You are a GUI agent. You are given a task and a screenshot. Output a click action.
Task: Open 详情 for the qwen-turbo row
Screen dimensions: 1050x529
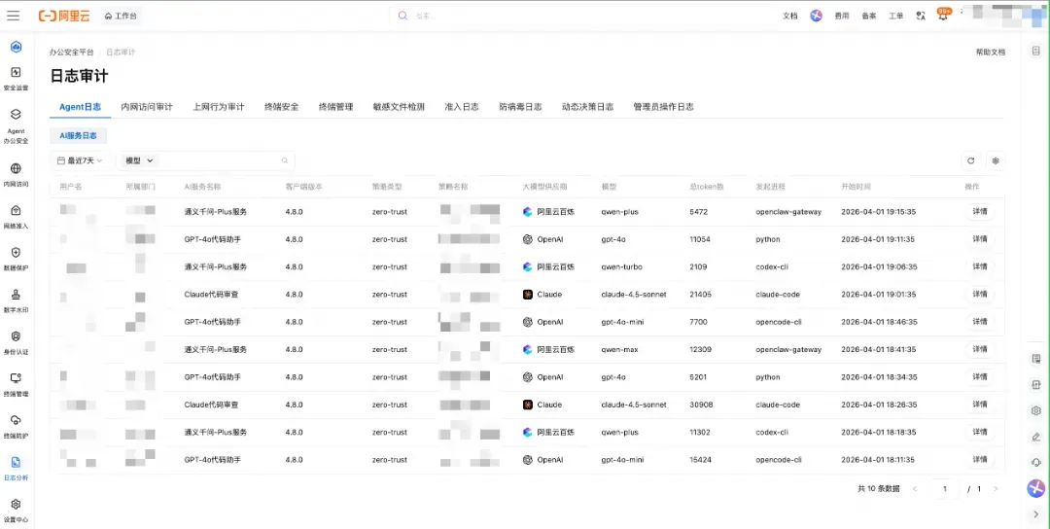[980, 266]
